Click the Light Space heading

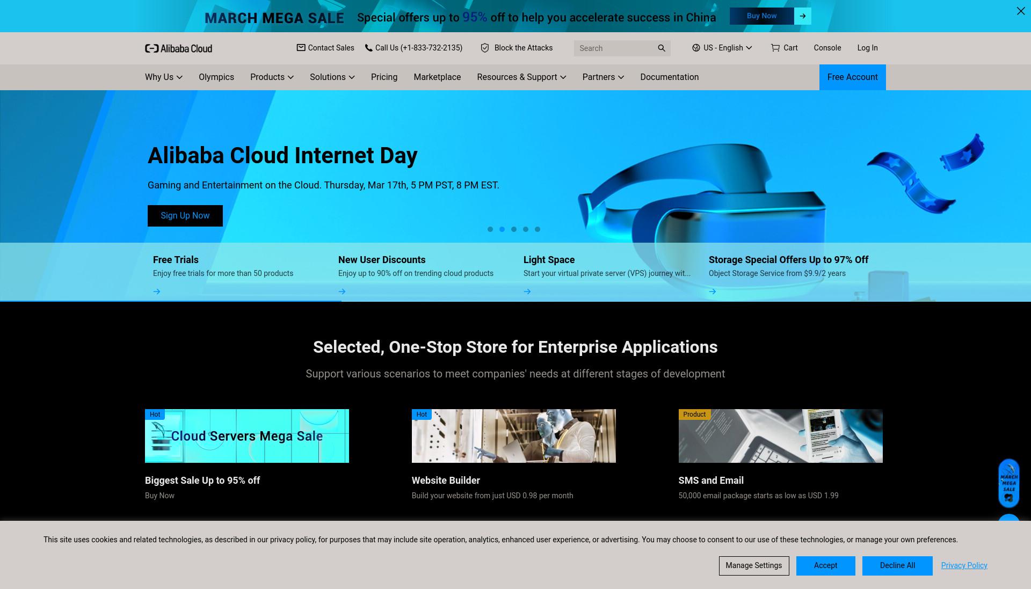[549, 260]
